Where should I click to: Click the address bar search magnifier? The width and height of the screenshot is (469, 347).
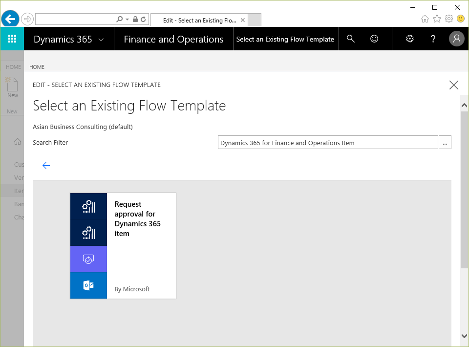(119, 19)
